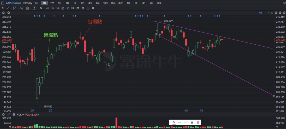The image size is (286, 129).
Task: Select the 1D timeframe tab
Action: coord(44,3)
